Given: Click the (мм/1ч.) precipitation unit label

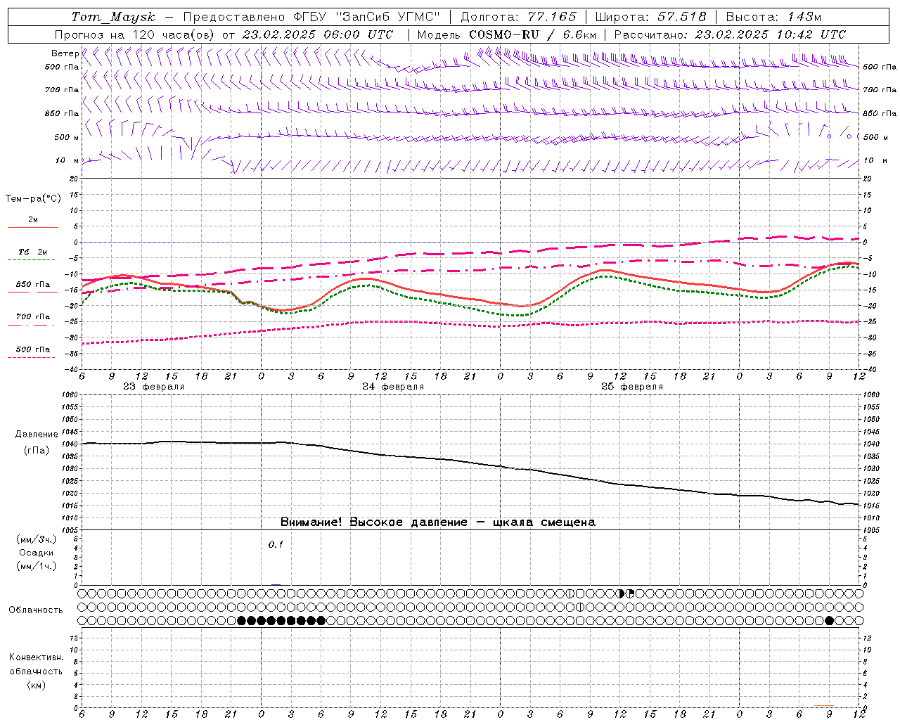Looking at the screenshot, I should (x=36, y=566).
